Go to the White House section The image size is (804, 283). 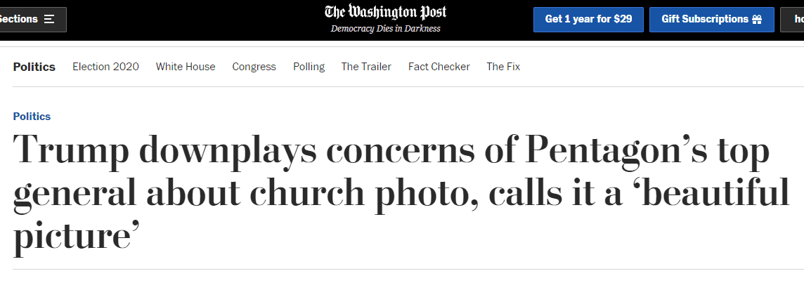(x=186, y=67)
